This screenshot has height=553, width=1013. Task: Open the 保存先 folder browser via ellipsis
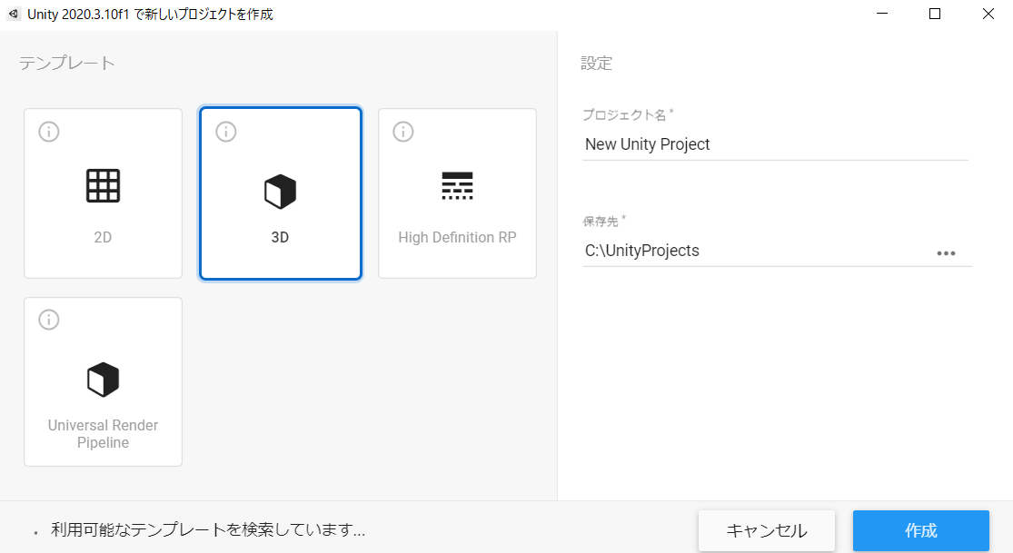click(x=947, y=252)
